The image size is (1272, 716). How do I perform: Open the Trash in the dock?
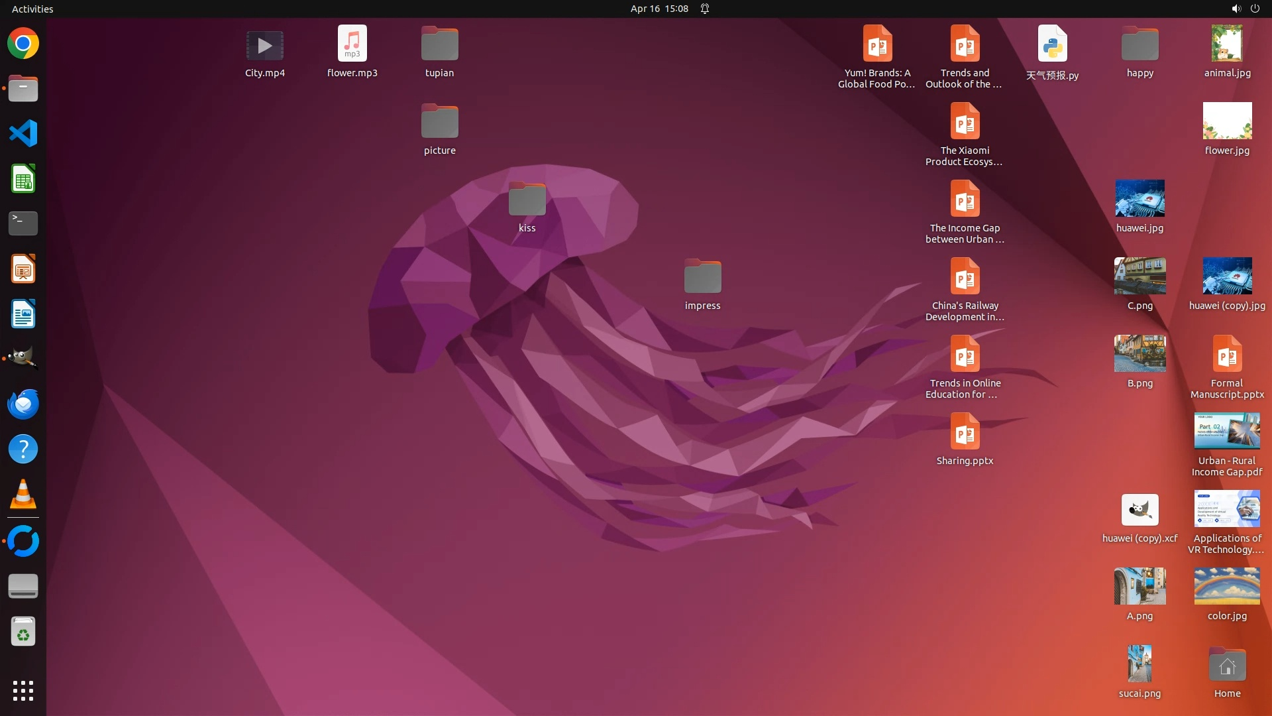[x=23, y=632]
